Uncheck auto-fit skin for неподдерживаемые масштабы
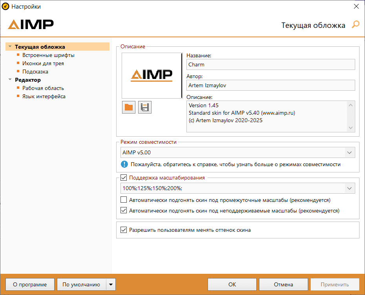Viewport: 365px width, 295px height. pos(124,211)
